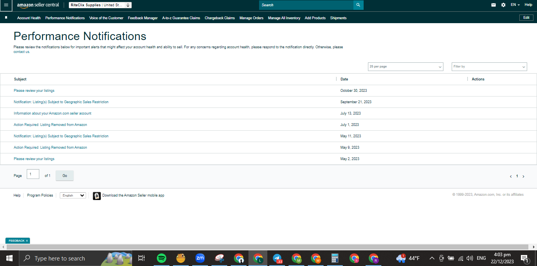Switch to Chrome with the L profile badge
The height and width of the screenshot is (266, 537).
coord(258,258)
